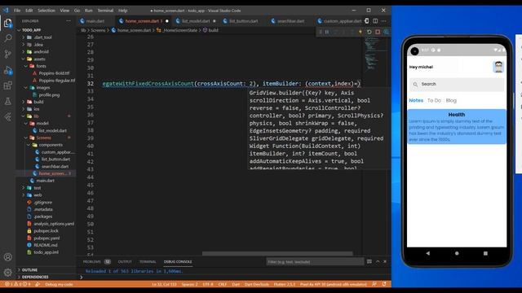Click the feedback icon in status bar
The image size is (522, 293).
coord(374,284)
